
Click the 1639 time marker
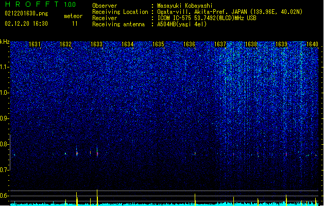tap(282, 44)
